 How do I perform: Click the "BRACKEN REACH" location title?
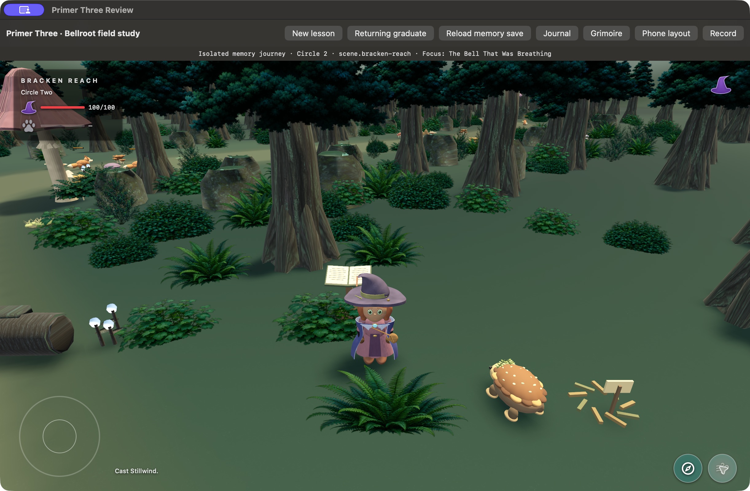click(x=60, y=81)
